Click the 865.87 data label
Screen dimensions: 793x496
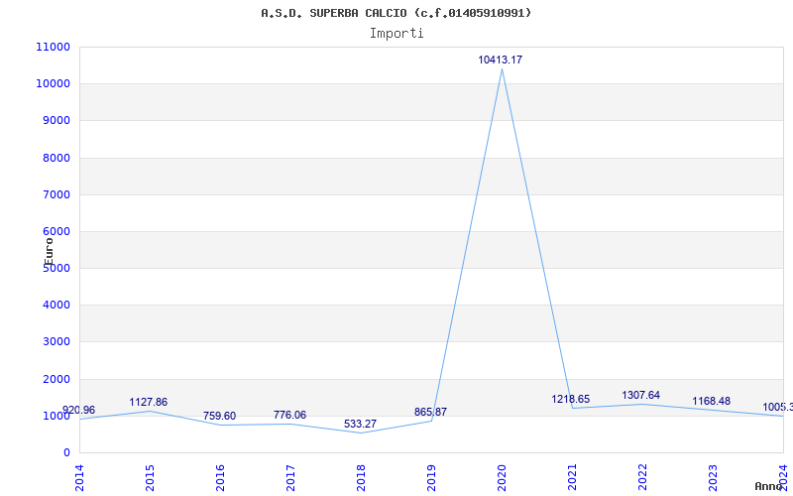[430, 412]
